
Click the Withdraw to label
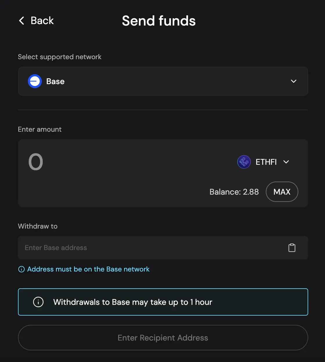click(38, 226)
